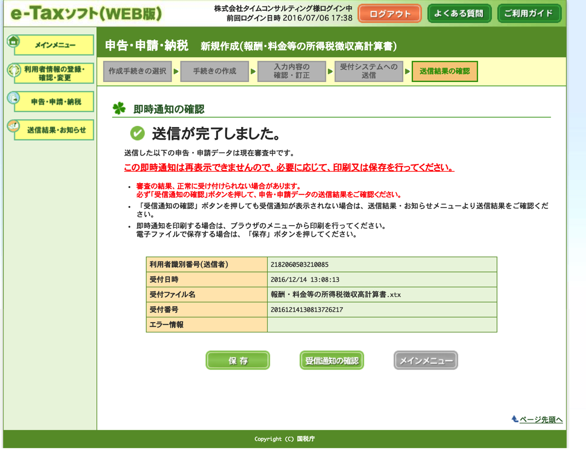Click the document icon beside 申告・申請・納税
Screen dimensions: 586x456
point(14,99)
